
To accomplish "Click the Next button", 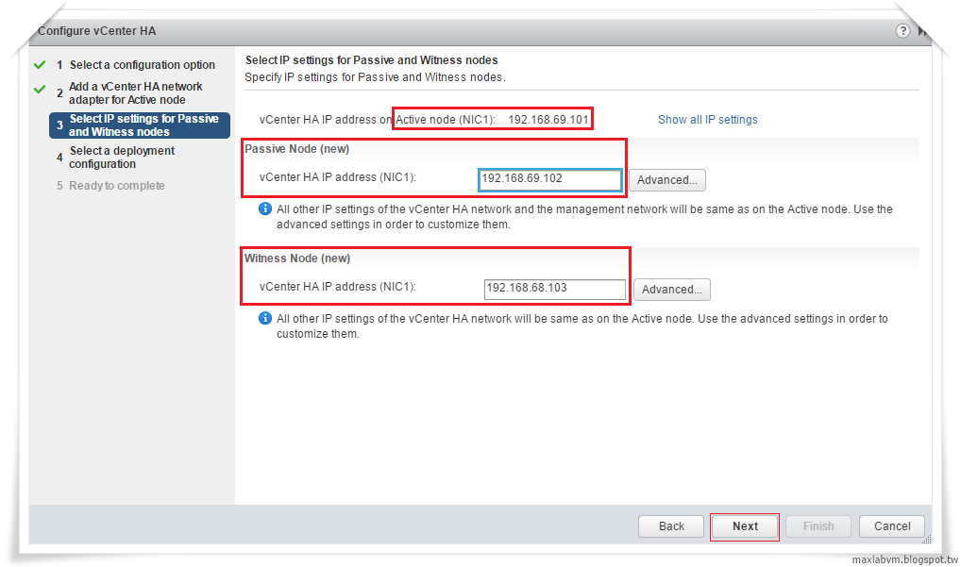I will tap(745, 526).
